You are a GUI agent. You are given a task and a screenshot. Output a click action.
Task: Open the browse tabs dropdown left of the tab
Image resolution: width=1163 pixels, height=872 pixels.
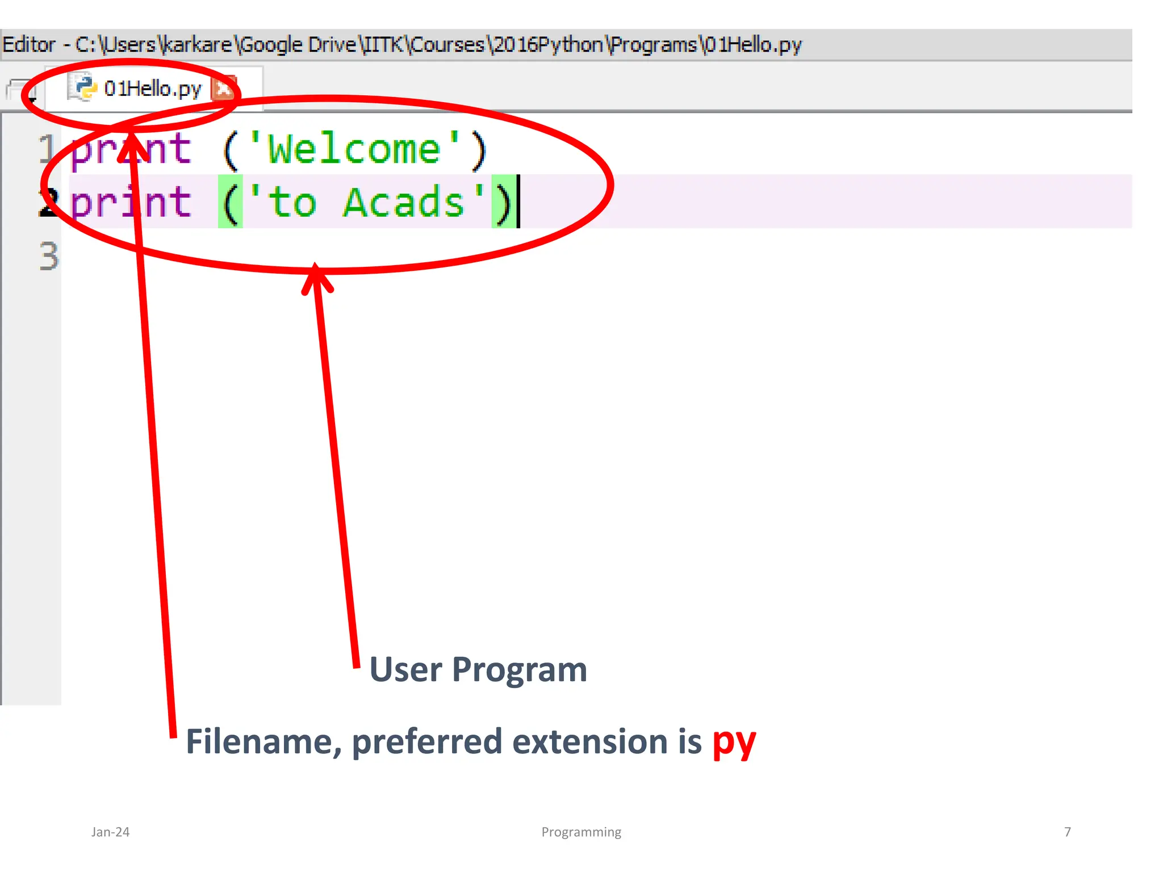[20, 90]
